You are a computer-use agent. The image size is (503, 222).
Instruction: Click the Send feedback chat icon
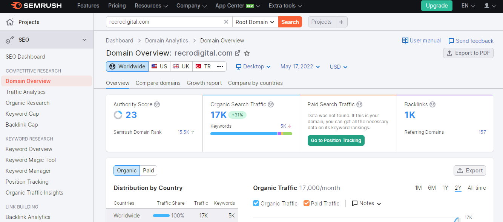point(451,41)
